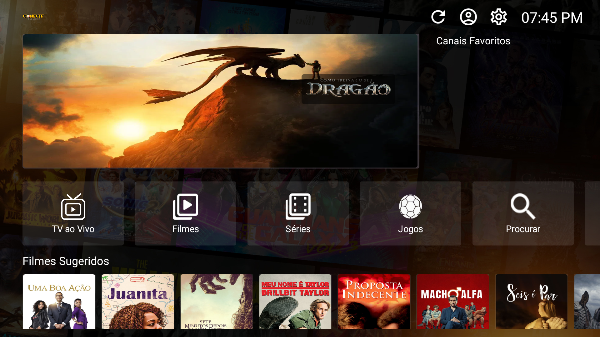Viewport: 600px width, 337px height.
Task: Open the Como Treinar o Seu Dragão banner
Action: coord(221,101)
